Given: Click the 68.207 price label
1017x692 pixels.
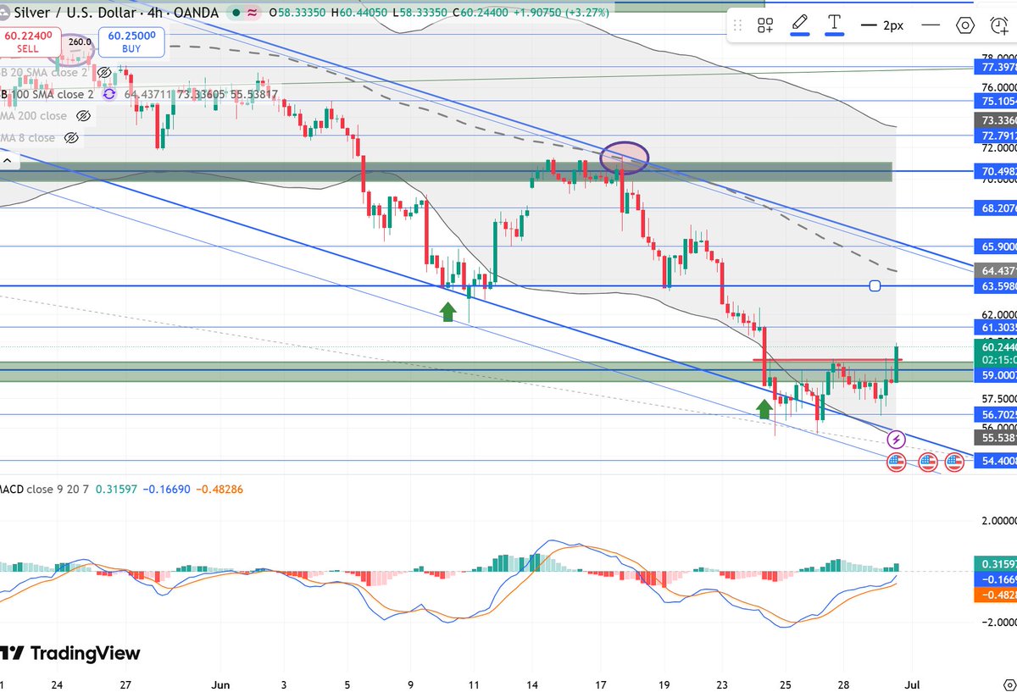Looking at the screenshot, I should (x=994, y=208).
